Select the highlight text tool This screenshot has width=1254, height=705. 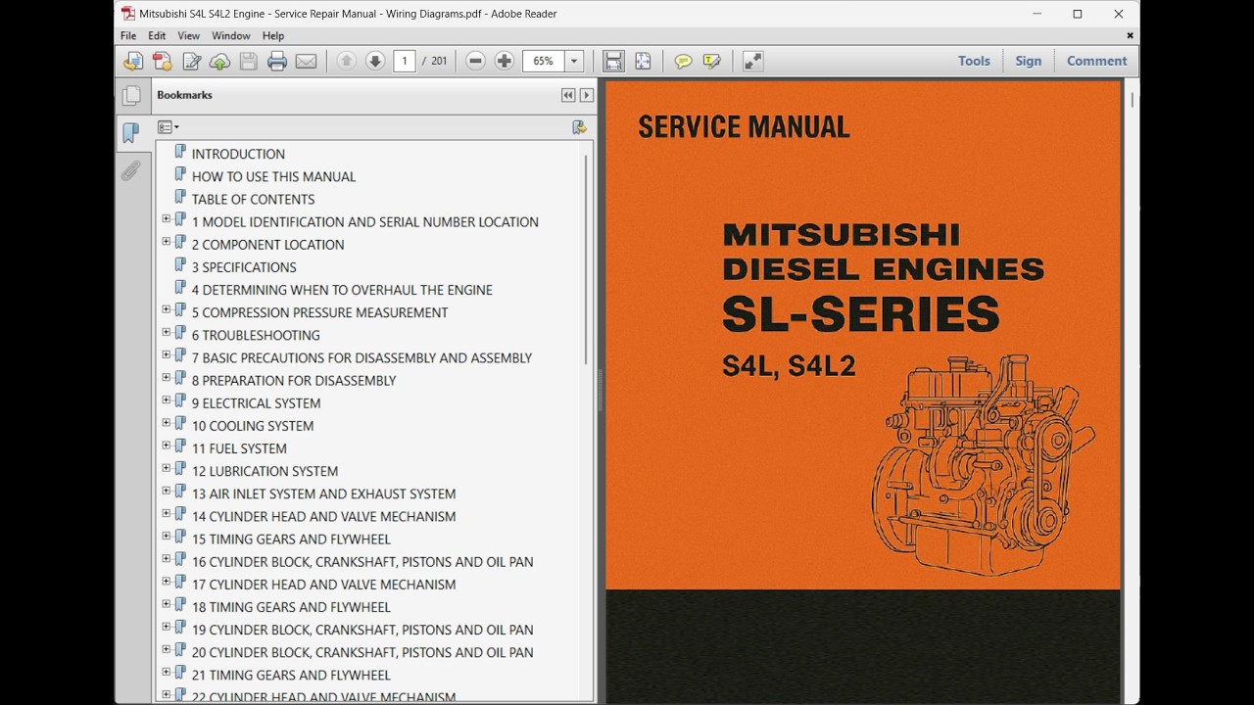[x=711, y=61]
